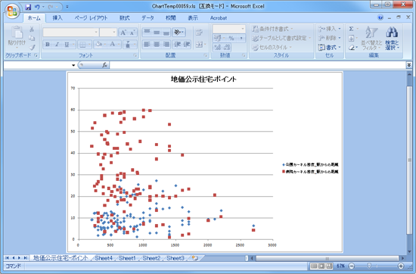Open Find & Select binoculars icon
Viewport: 416px width, 274px height.
(x=392, y=32)
